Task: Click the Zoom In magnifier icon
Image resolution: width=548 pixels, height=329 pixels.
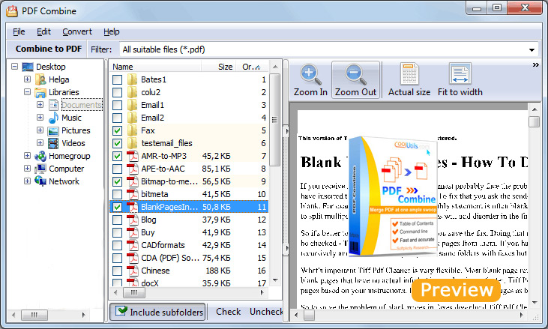Action: (x=310, y=74)
